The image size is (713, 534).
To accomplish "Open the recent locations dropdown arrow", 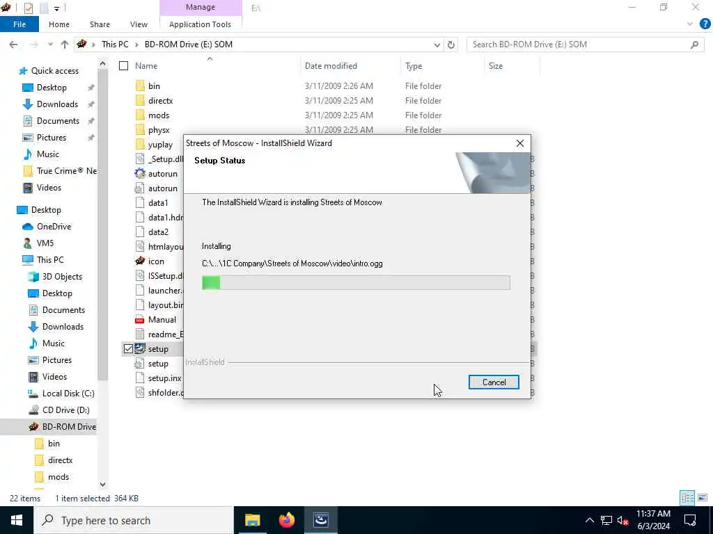I will tap(50, 44).
